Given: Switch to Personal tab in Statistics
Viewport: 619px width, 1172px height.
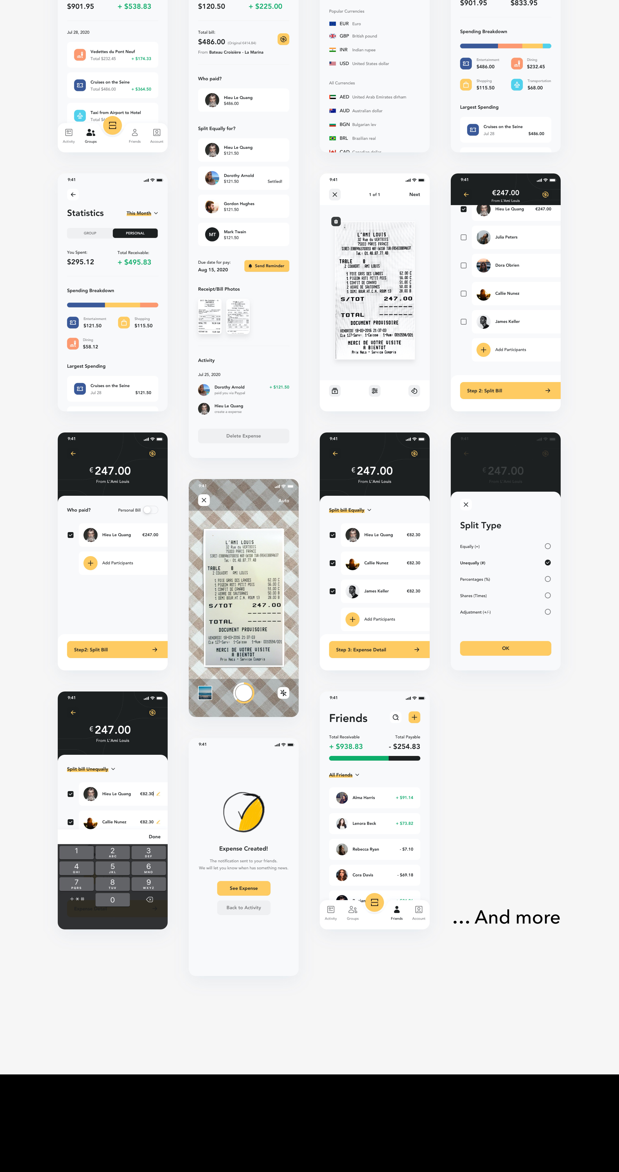Looking at the screenshot, I should (x=135, y=233).
